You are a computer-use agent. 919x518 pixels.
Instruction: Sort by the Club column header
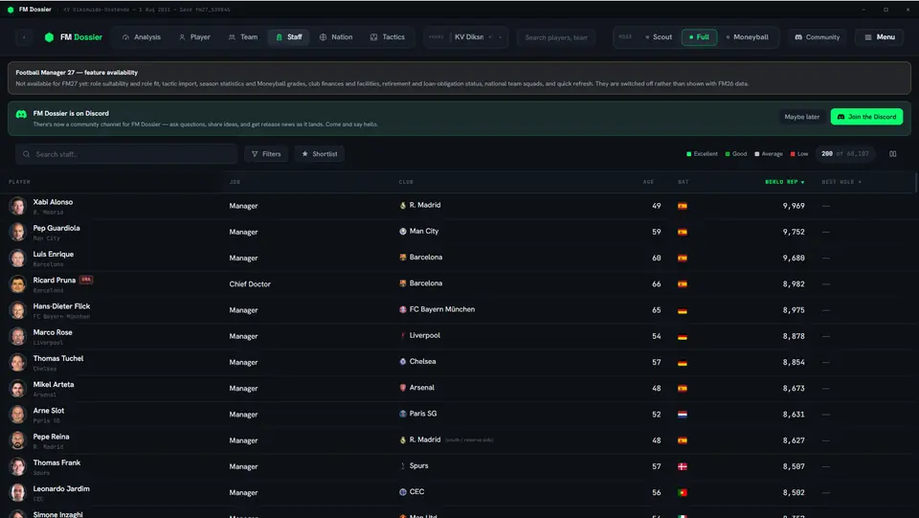click(x=406, y=182)
